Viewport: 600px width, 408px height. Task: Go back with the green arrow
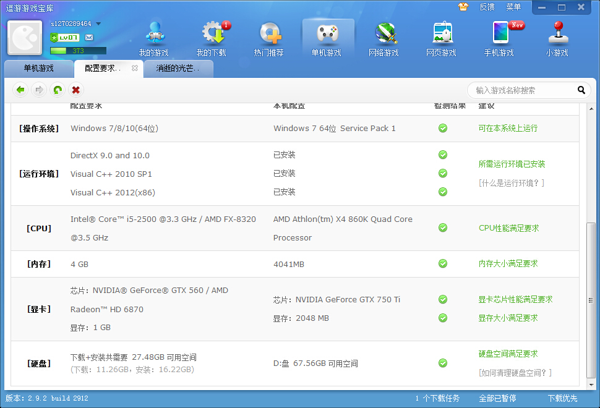[20, 90]
